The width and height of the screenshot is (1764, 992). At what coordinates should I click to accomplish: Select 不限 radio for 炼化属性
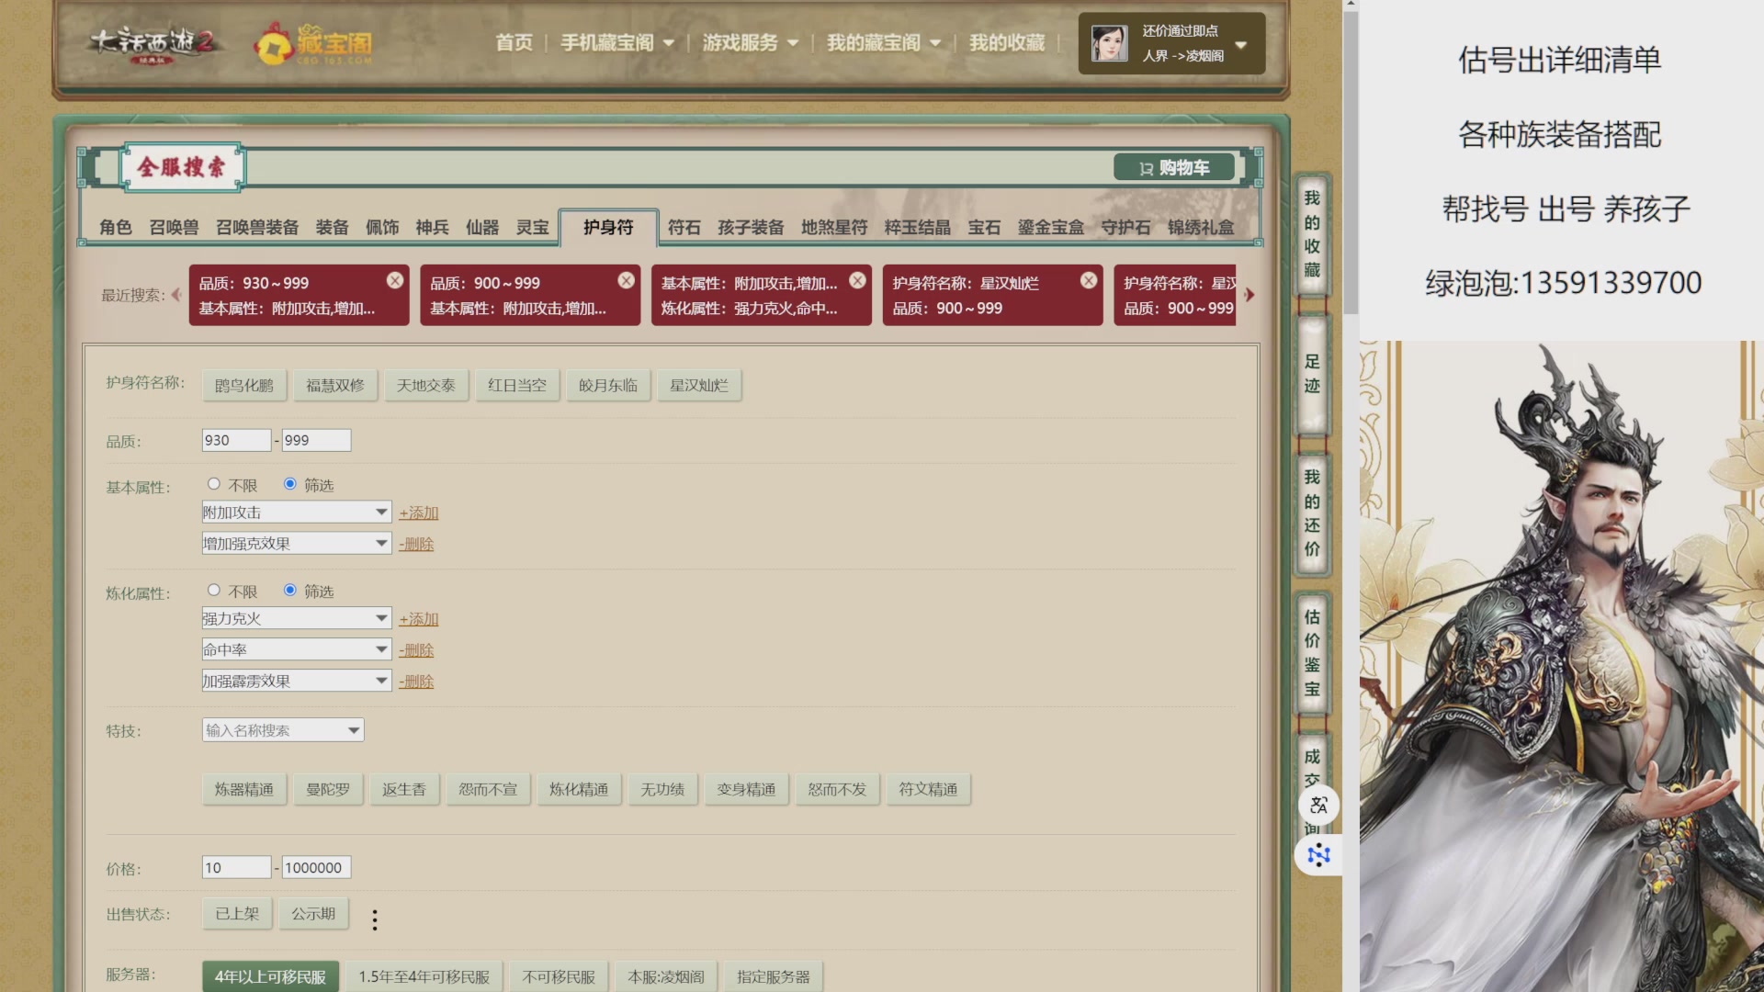(x=214, y=591)
